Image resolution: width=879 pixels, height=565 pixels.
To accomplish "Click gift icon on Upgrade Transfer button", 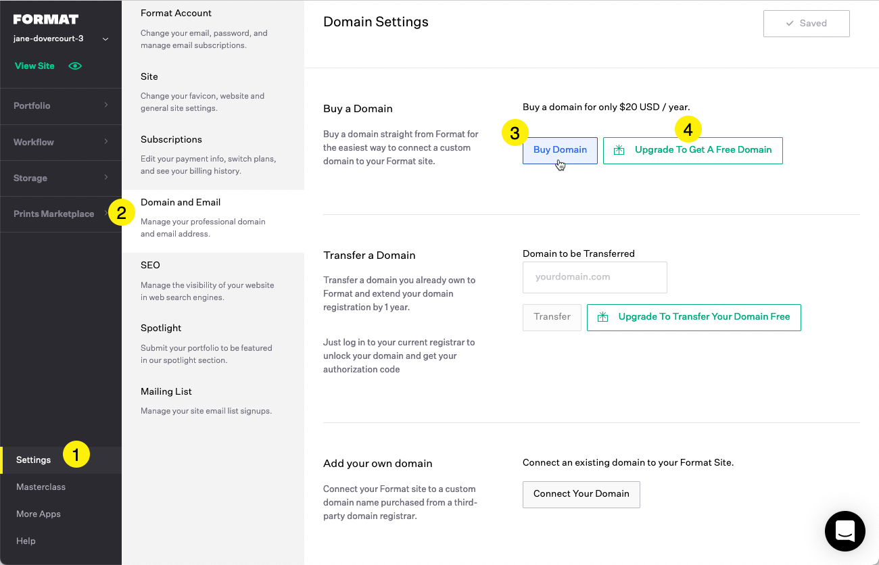I will (602, 317).
